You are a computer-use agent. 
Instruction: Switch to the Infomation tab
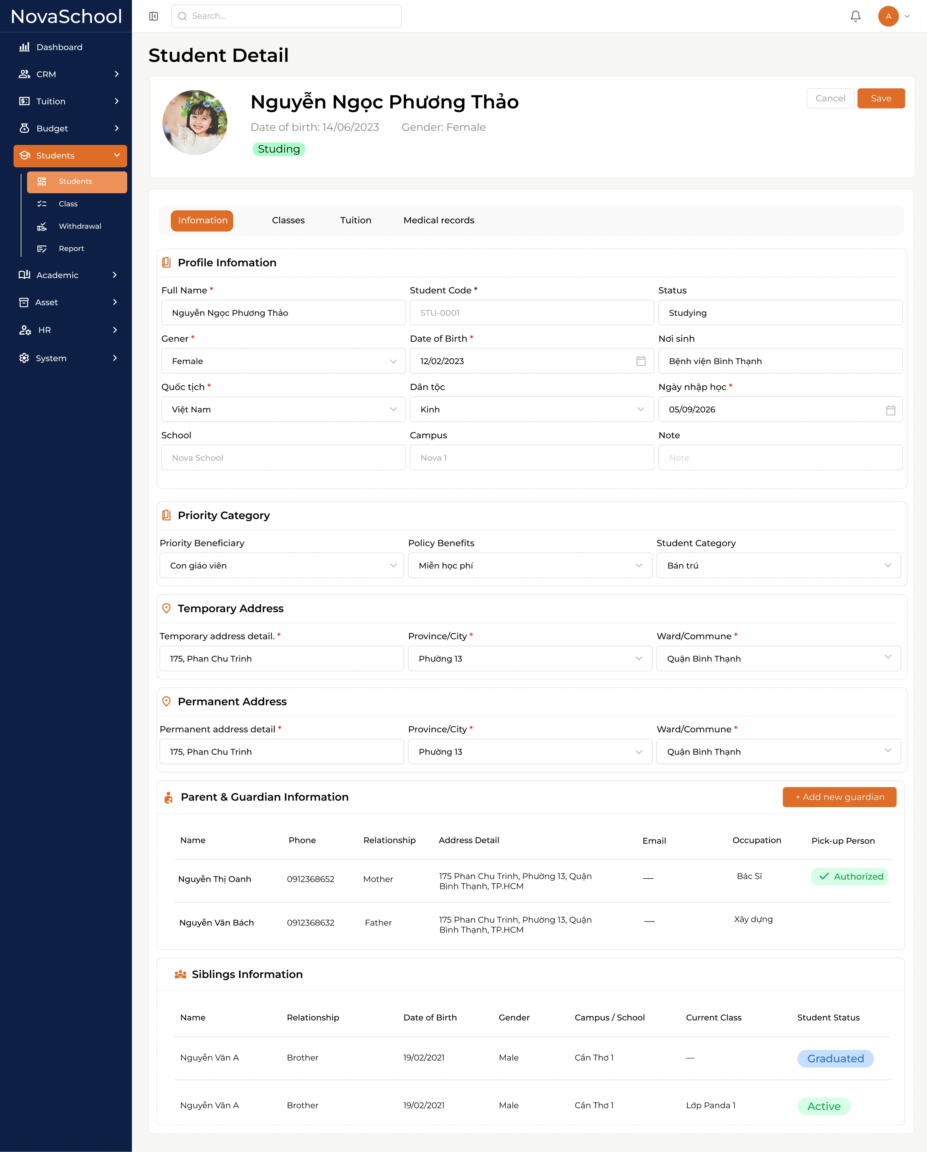click(x=202, y=221)
